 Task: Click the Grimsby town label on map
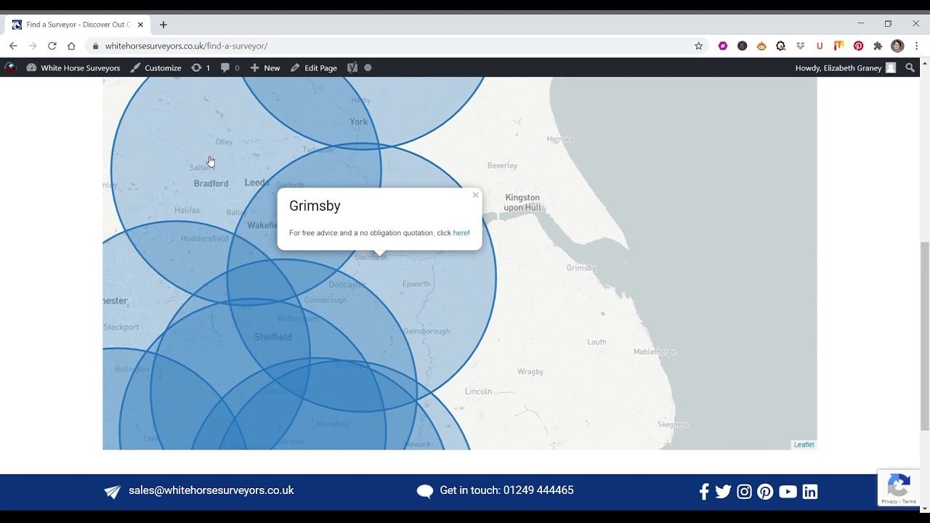tap(581, 268)
